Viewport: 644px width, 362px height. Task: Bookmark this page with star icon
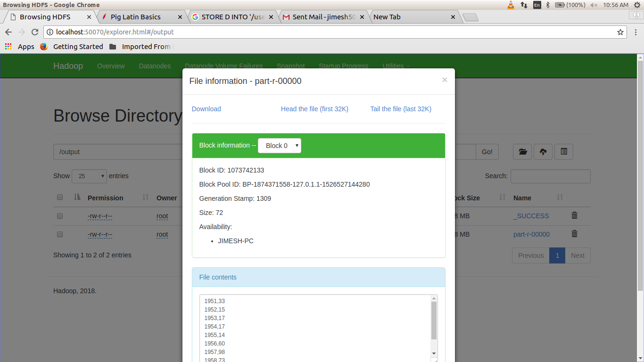pos(620,32)
